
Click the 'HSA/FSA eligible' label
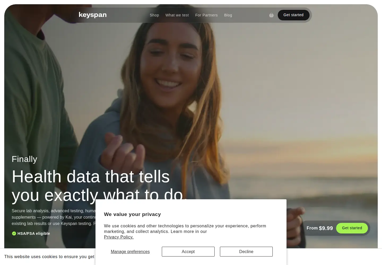[34, 233]
